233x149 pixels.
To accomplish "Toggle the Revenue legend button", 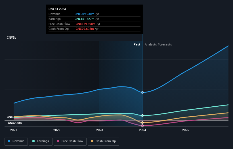I will pyautogui.click(x=16, y=141).
